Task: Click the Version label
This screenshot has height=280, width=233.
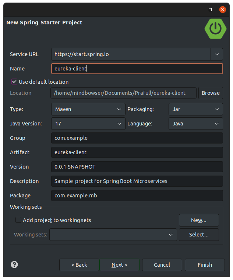Action: point(19,167)
